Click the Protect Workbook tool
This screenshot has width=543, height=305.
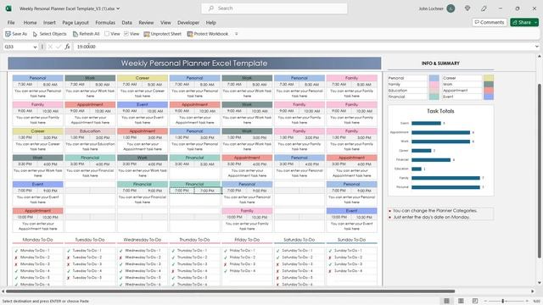coord(207,34)
